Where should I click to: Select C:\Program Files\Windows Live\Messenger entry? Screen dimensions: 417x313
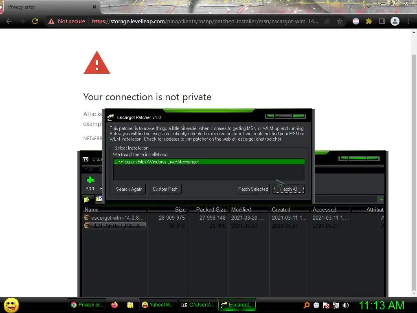[x=209, y=162]
